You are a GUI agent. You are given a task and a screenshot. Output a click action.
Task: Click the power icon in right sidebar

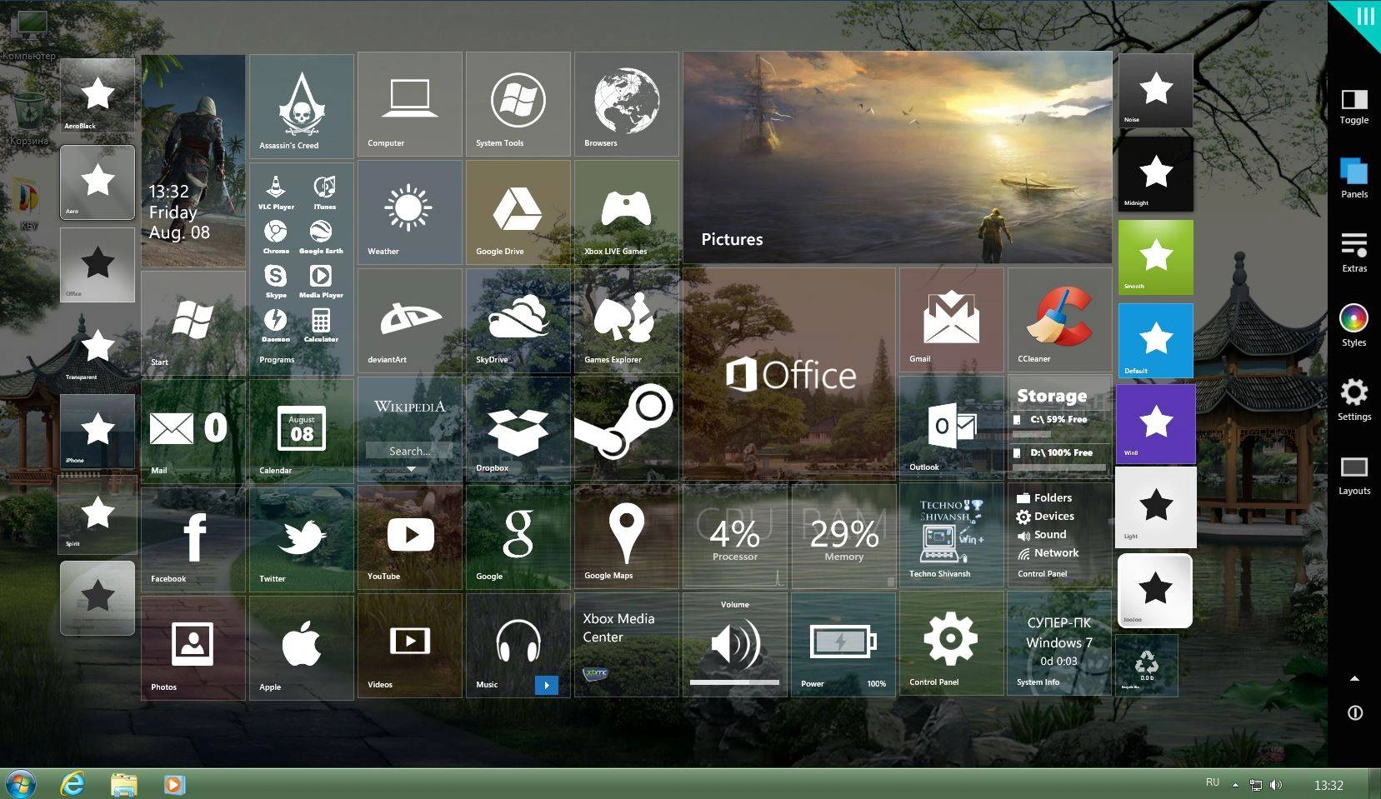(1355, 713)
